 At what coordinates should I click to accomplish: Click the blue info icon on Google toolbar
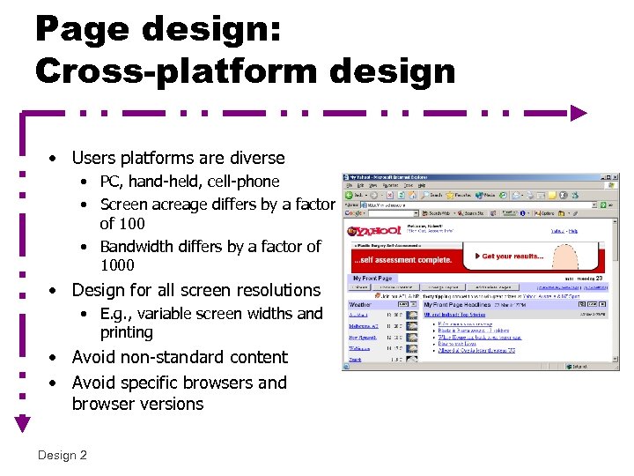click(522, 213)
